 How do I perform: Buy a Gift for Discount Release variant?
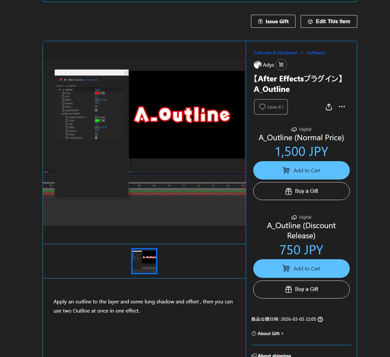tap(301, 289)
